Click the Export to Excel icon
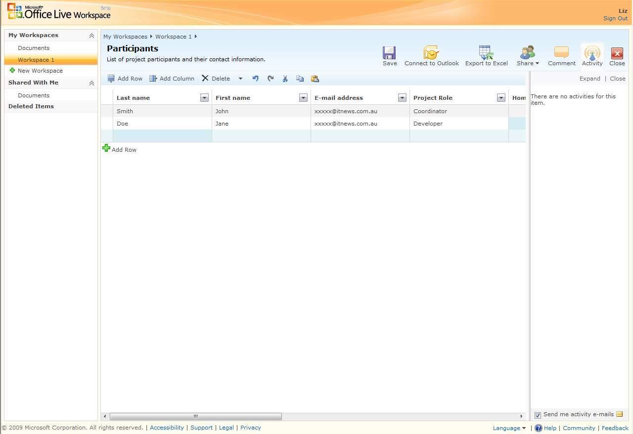633x434 pixels. 485,52
